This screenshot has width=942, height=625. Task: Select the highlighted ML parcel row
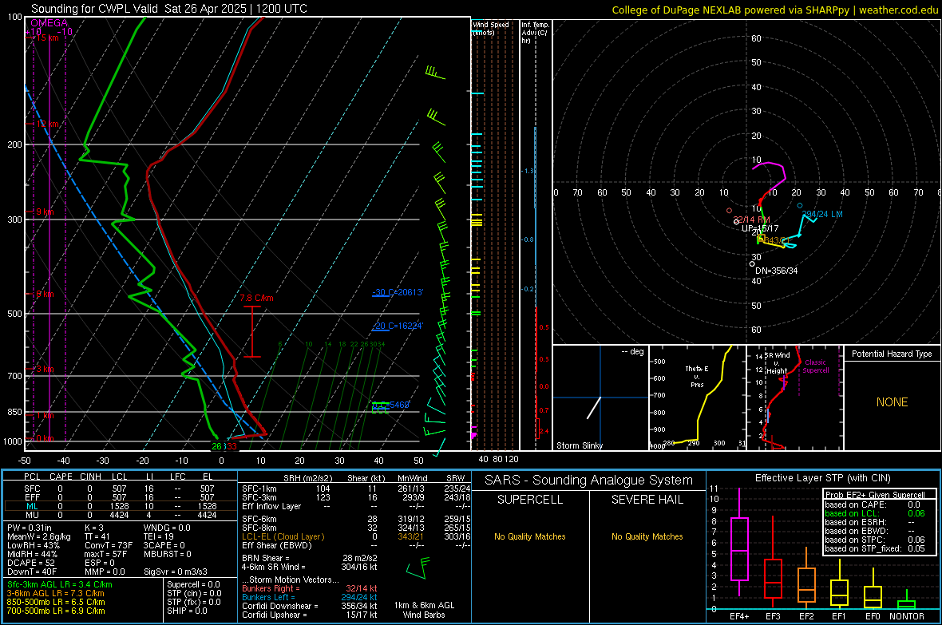[x=119, y=506]
